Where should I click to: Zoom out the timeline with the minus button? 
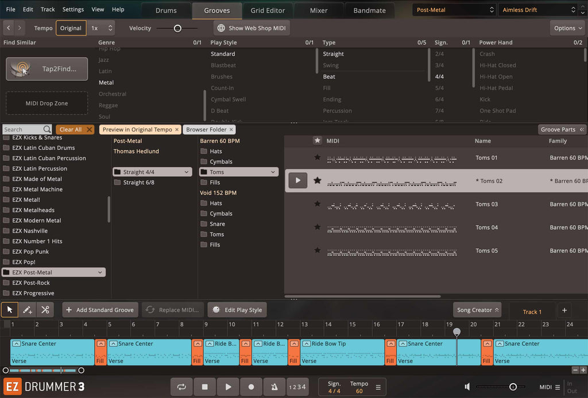click(x=575, y=370)
